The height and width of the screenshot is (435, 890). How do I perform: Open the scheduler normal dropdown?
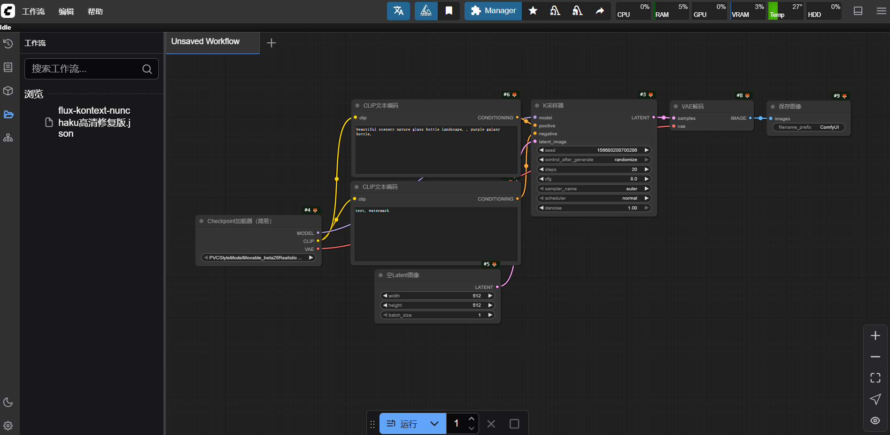594,198
